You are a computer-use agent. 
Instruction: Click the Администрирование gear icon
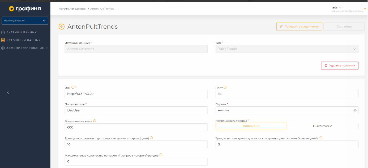click(x=3, y=48)
